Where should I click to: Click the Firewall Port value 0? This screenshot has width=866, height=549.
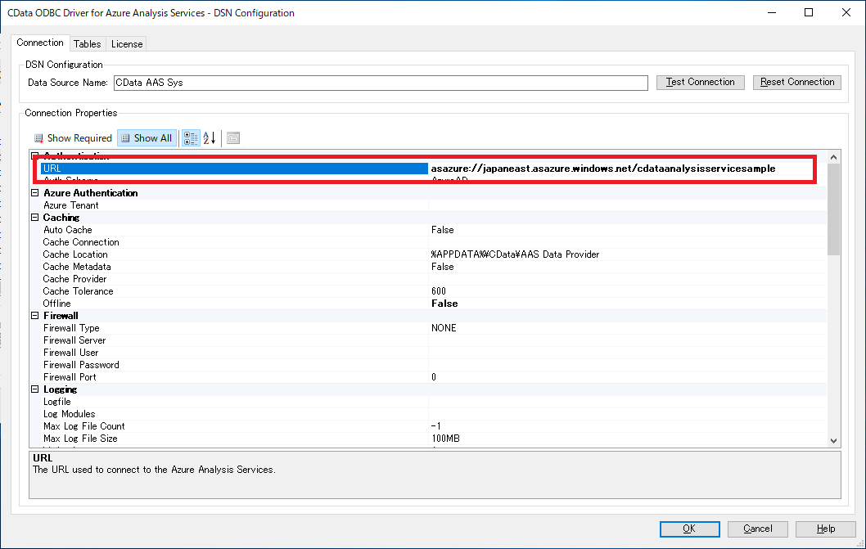434,377
